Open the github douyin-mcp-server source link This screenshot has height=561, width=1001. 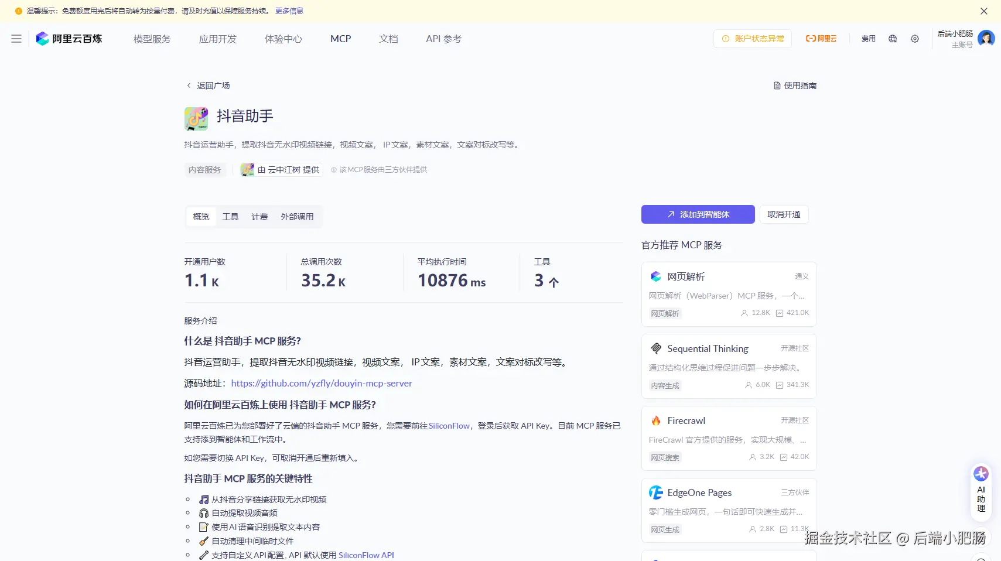point(322,384)
